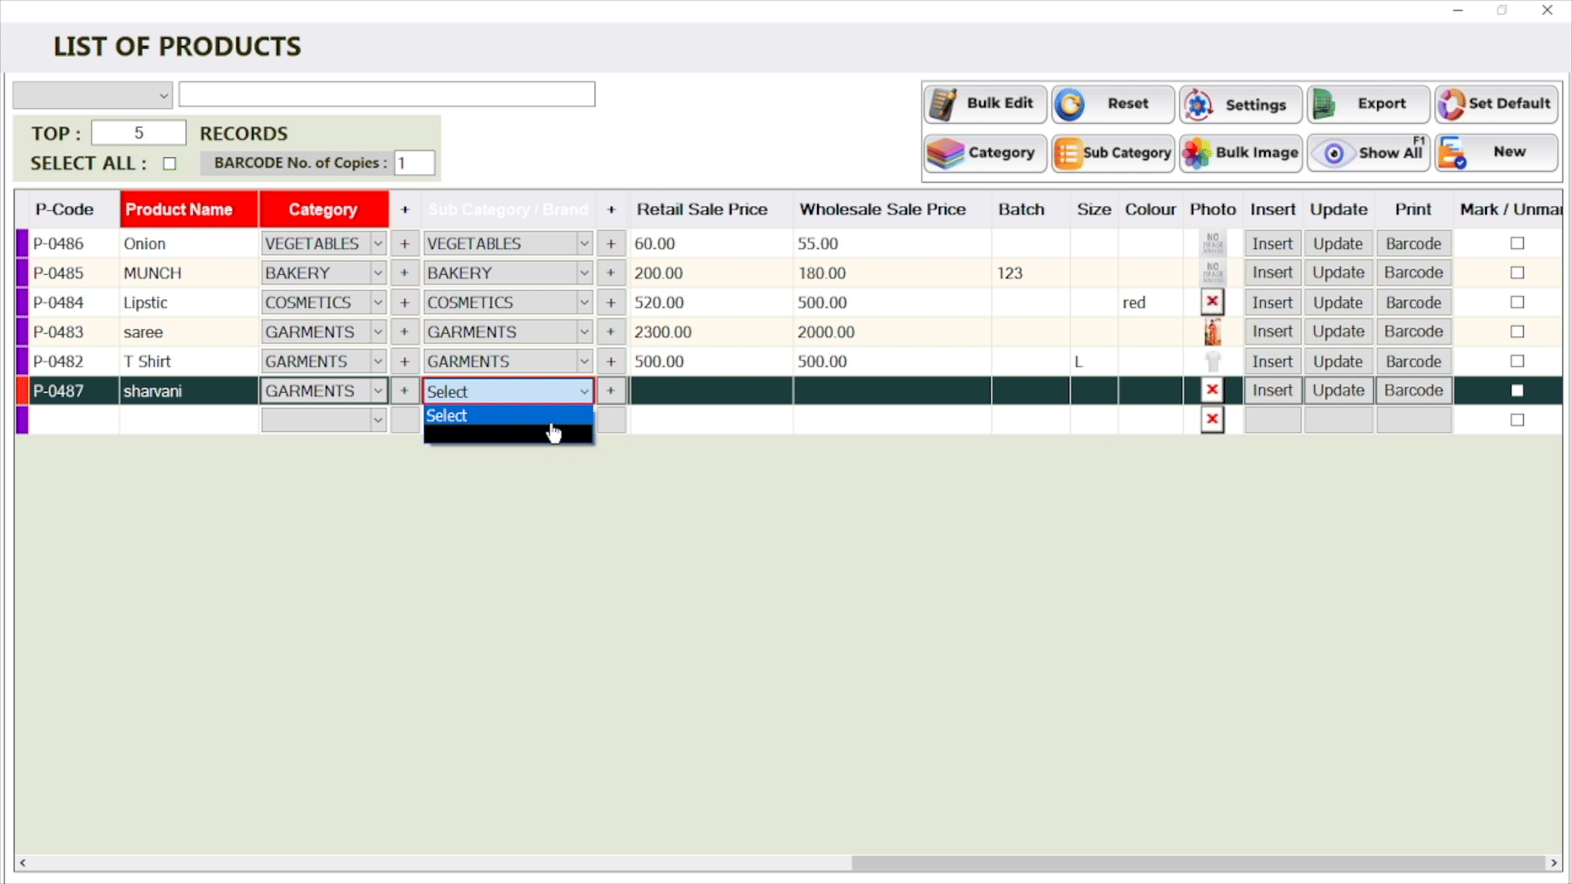This screenshot has width=1572, height=884.
Task: Export product list to spreadsheet
Action: tap(1367, 104)
